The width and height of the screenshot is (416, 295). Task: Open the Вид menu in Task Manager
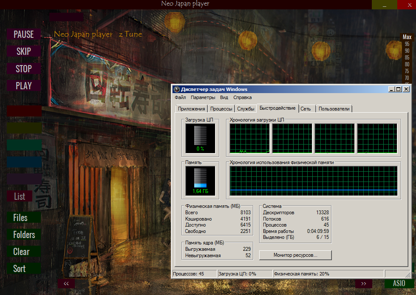224,97
